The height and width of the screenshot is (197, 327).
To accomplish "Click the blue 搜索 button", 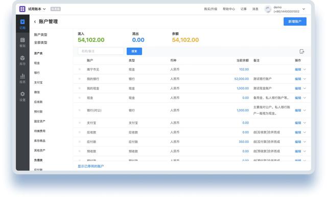I will [x=134, y=51].
